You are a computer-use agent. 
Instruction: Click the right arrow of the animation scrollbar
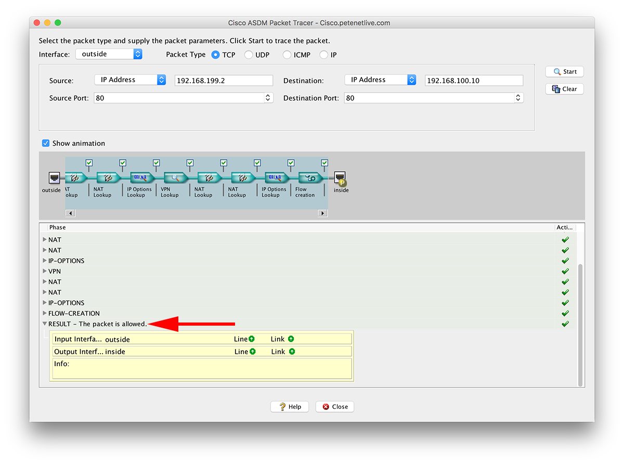[x=323, y=213]
